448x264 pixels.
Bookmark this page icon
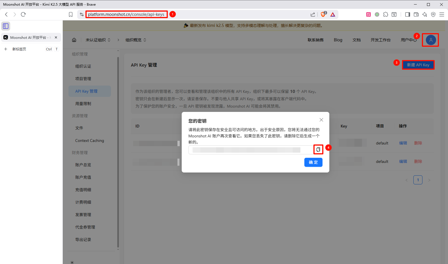[x=71, y=14]
